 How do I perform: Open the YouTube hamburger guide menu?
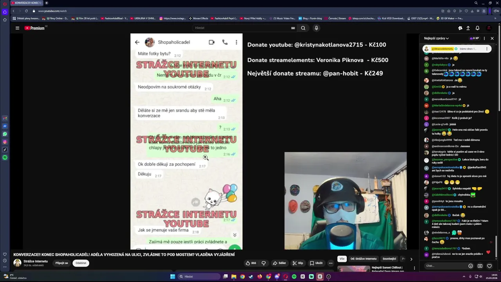click(17, 28)
